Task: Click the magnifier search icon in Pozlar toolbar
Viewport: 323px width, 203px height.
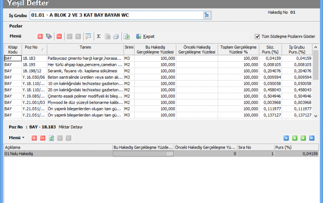Action: (x=88, y=36)
